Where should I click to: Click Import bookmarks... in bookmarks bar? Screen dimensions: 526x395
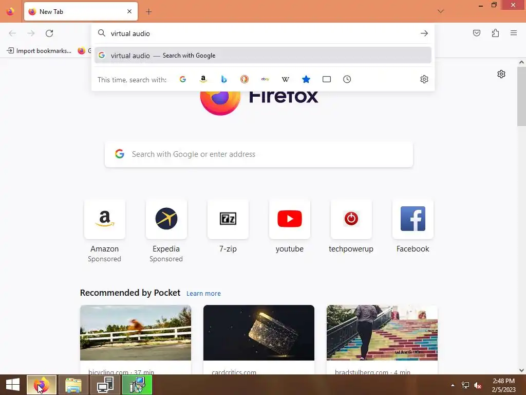pyautogui.click(x=39, y=51)
